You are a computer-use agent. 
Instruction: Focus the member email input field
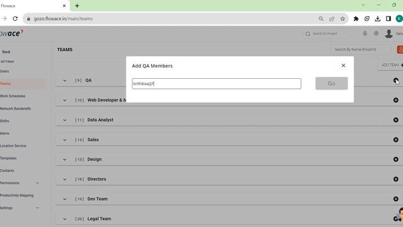coord(217,84)
